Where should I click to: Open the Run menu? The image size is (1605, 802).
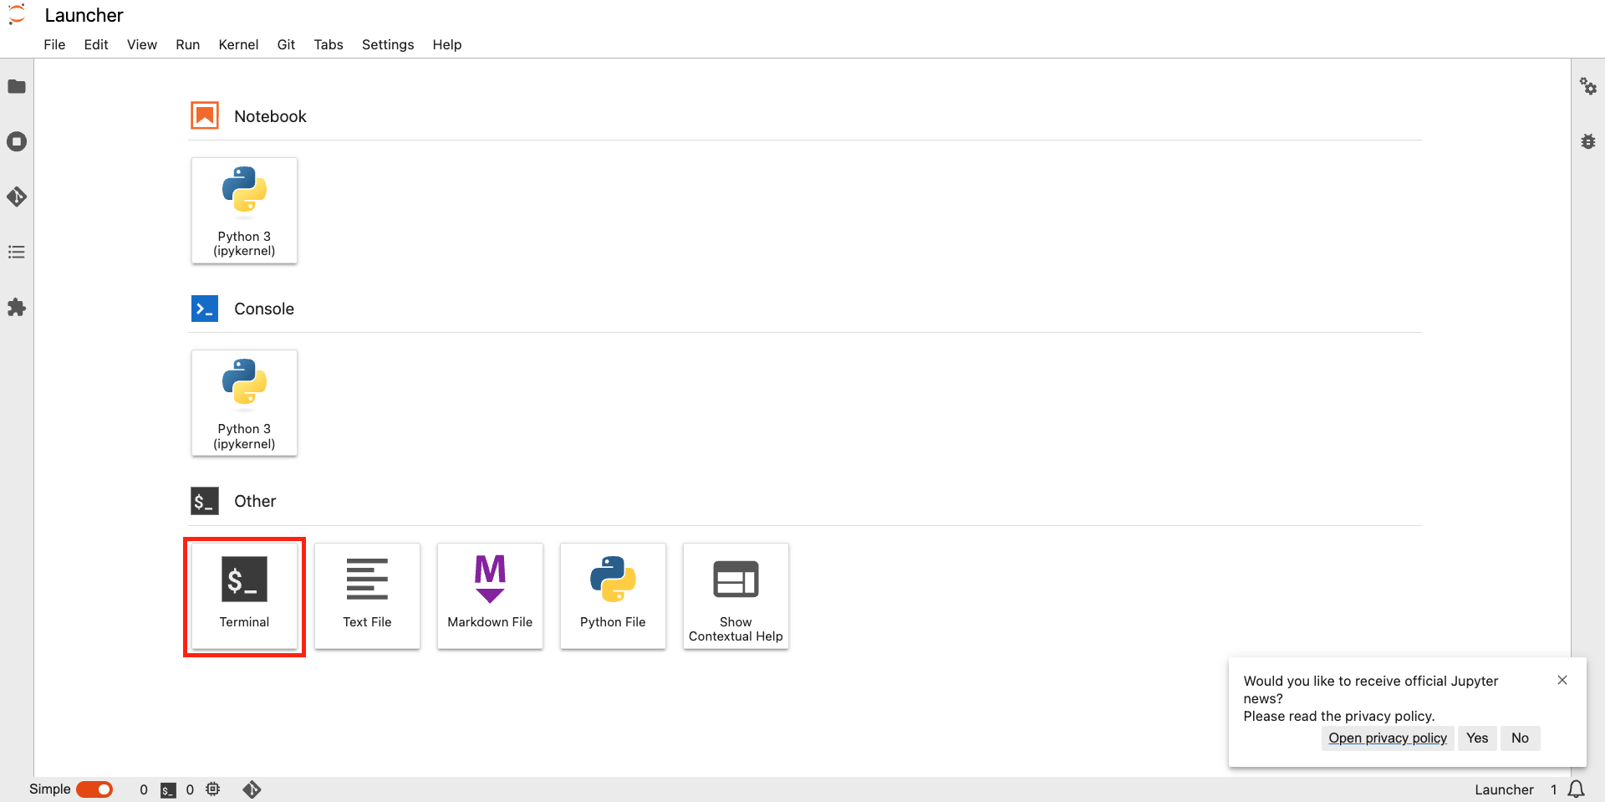tap(188, 44)
